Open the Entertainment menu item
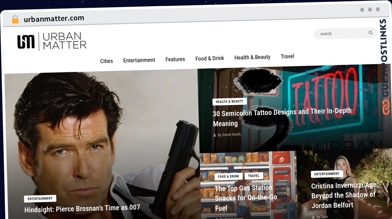Screen dimensions: 392x219 139,60
